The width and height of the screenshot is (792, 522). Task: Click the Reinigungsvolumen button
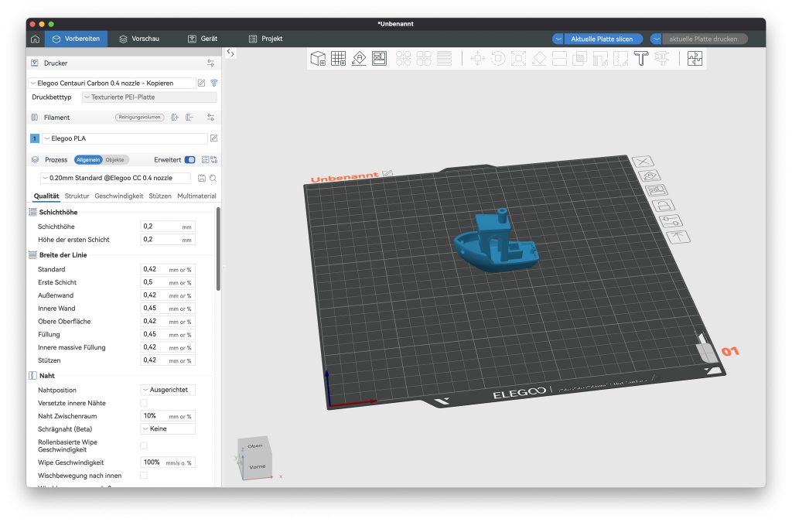[140, 118]
